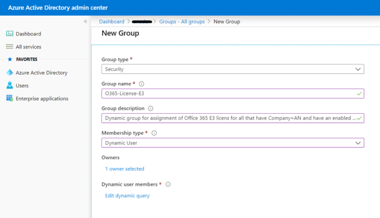Viewport: 380px width, 218px height.
Task: Click the All services list icon
Action: tap(10, 46)
